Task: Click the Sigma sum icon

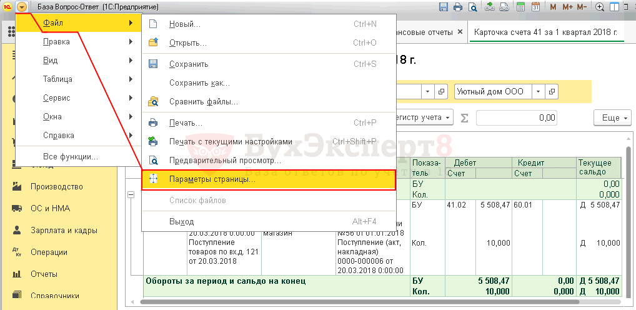Action: click(464, 117)
